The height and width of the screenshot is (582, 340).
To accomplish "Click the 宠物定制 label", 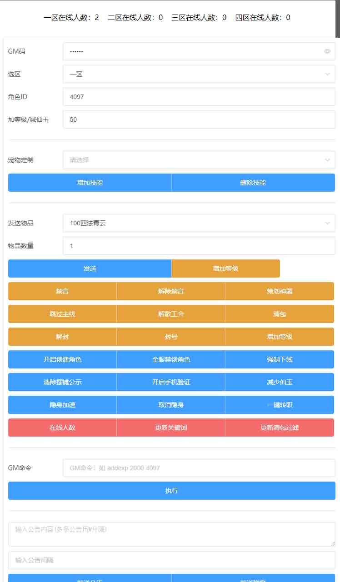I will click(x=21, y=160).
